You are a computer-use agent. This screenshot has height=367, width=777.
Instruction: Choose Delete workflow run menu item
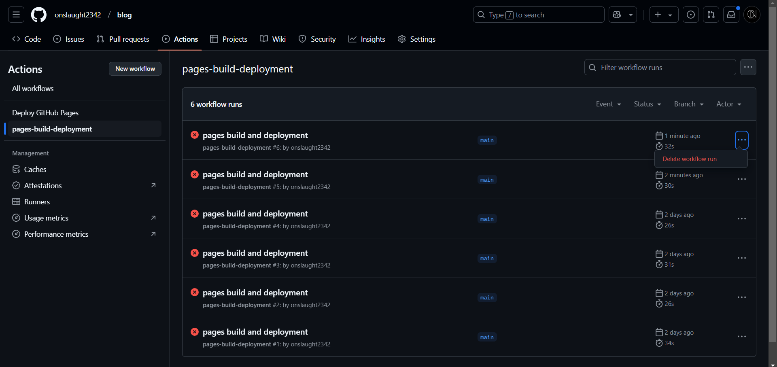tap(701, 159)
